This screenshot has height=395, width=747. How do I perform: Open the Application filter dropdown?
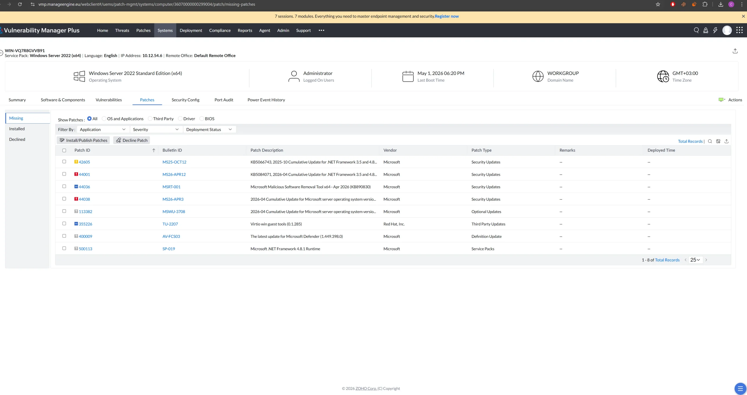click(103, 129)
